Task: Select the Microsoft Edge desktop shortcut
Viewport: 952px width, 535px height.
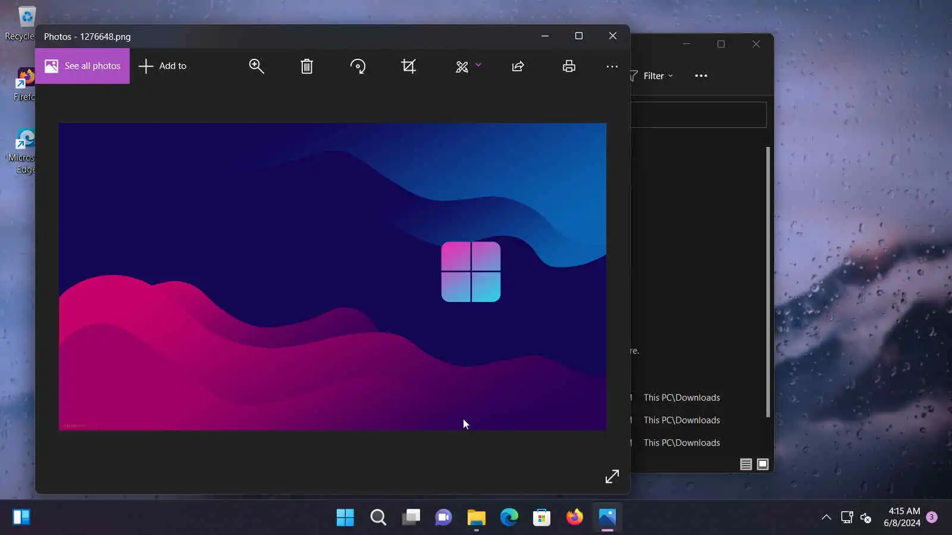Action: click(x=23, y=151)
